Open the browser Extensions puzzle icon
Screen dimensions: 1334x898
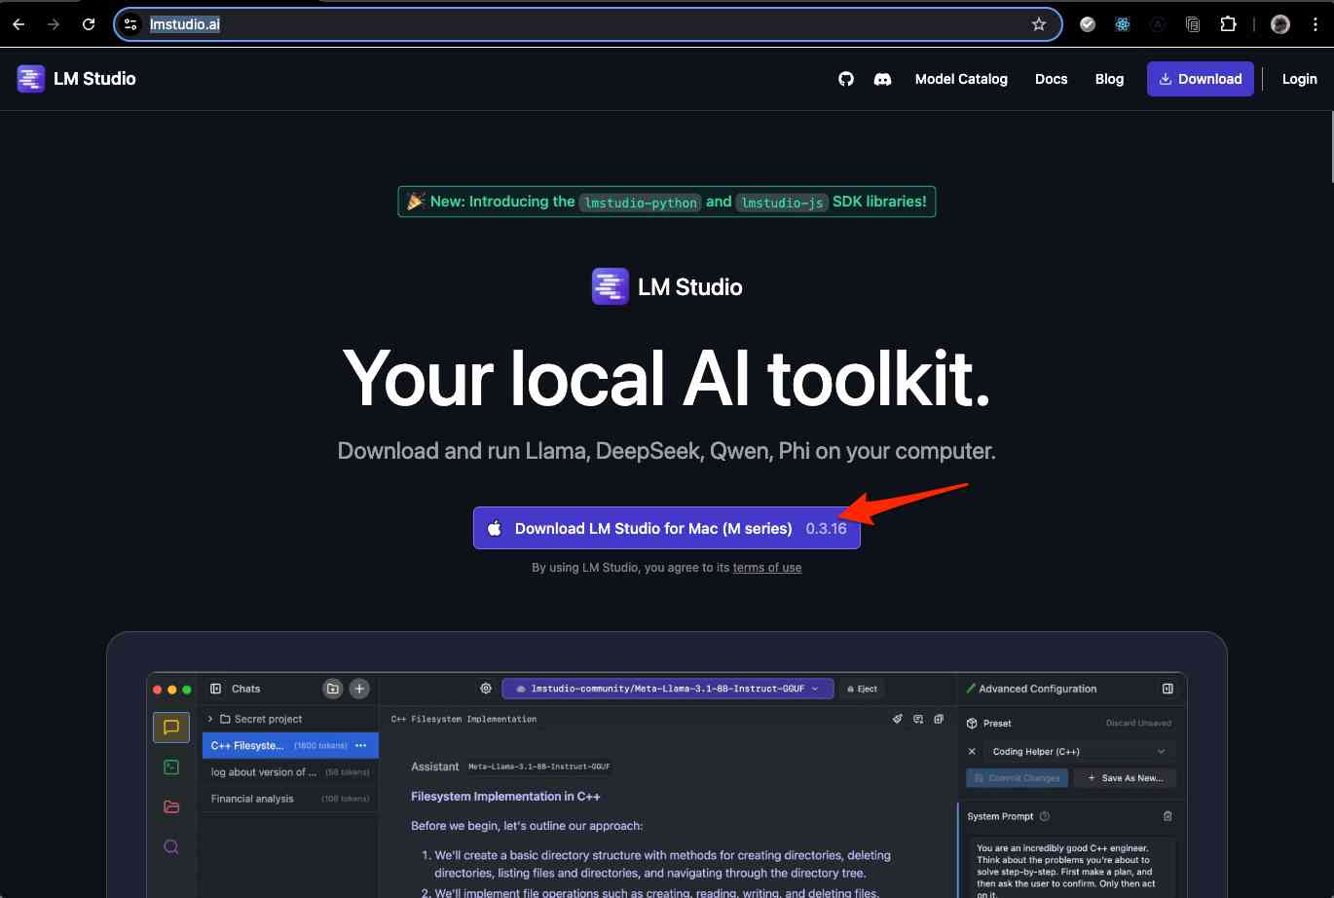pos(1228,24)
